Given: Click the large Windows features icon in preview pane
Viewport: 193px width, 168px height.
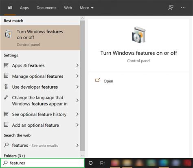Looking at the screenshot, I should [139, 35].
